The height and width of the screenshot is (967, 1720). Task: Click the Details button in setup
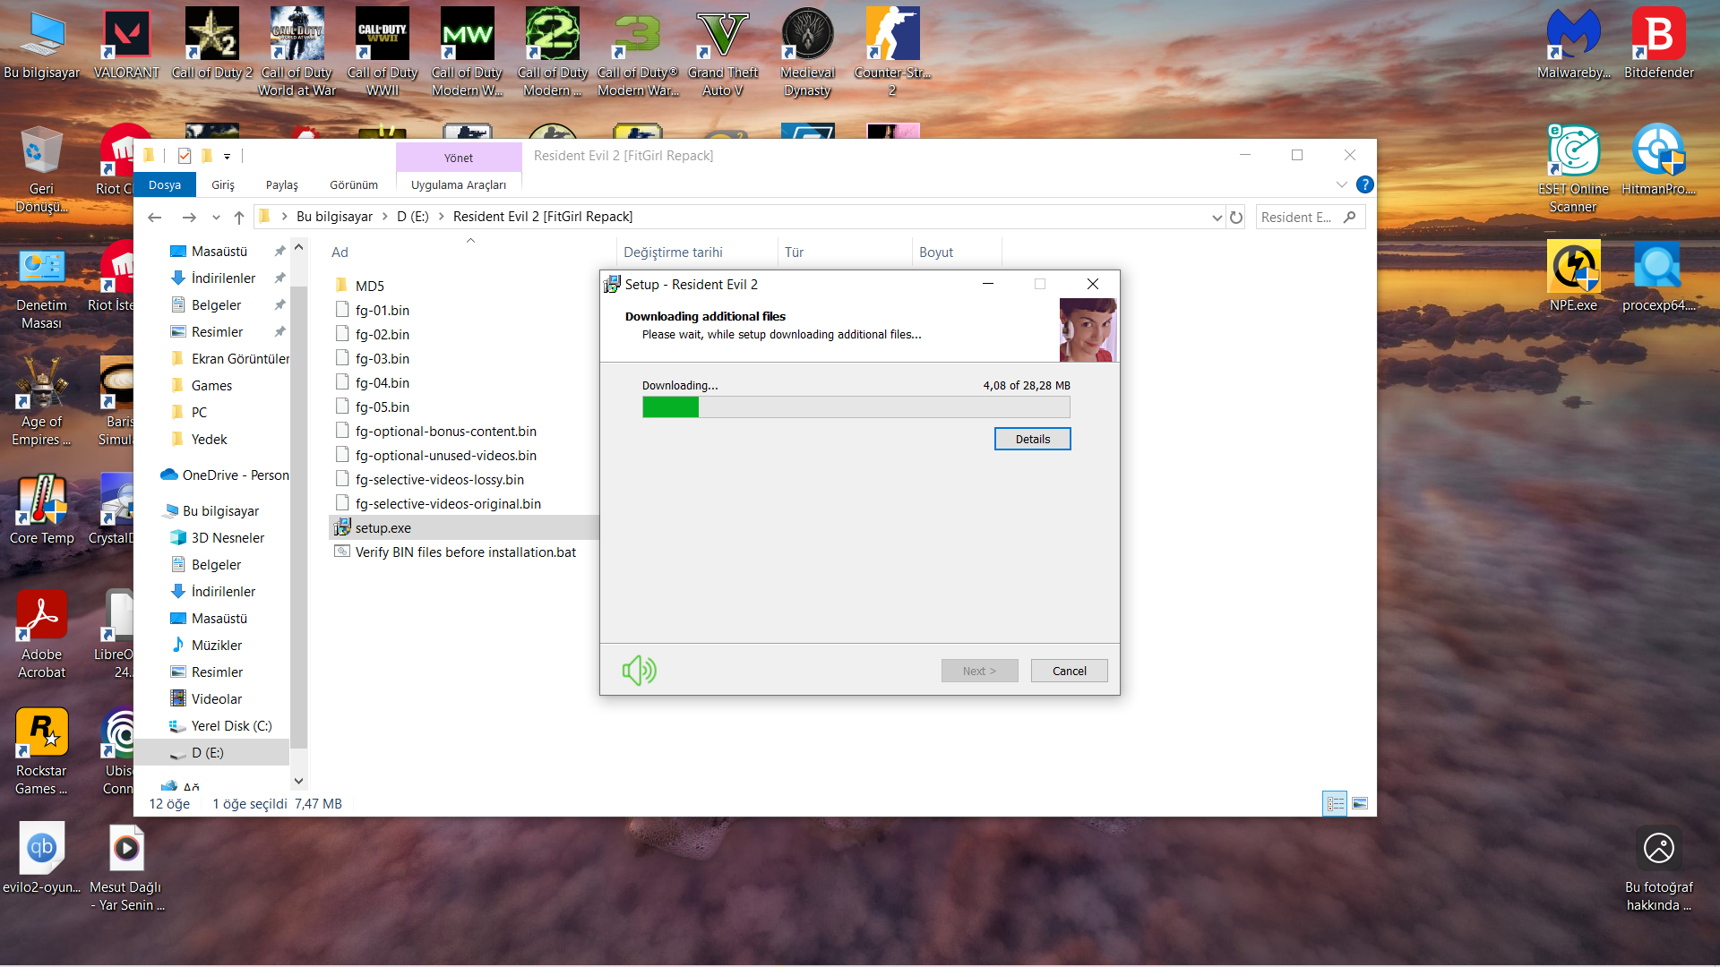[1032, 439]
